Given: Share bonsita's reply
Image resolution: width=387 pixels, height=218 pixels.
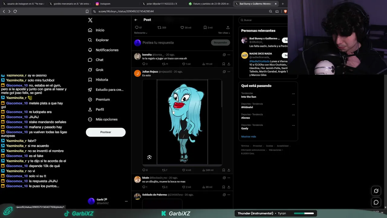Looking at the screenshot, I should tap(229, 64).
